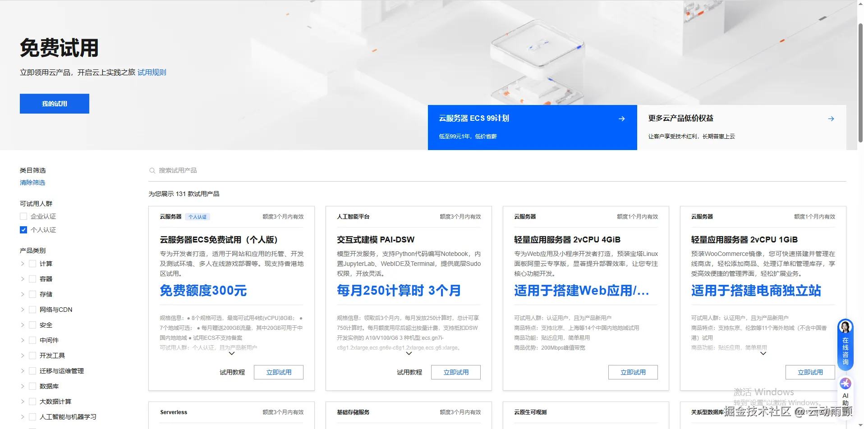The height and width of the screenshot is (429, 864).
Task: Click the 我的试用 button
Action: [55, 104]
